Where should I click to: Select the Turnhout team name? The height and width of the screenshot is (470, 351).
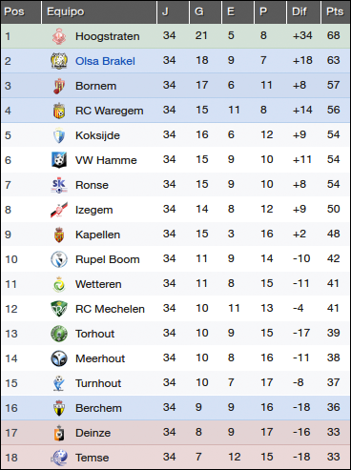(x=98, y=383)
